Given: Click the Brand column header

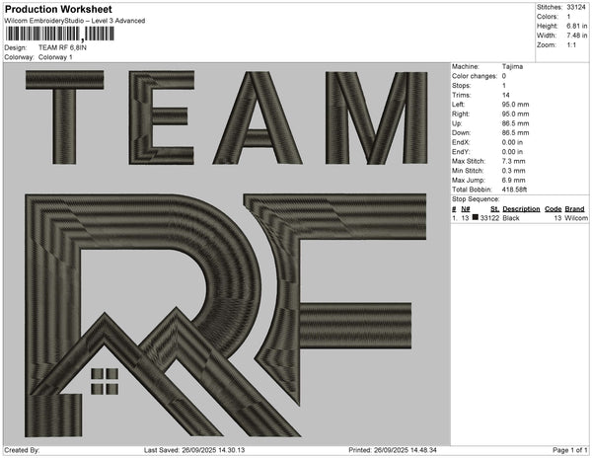Looking at the screenshot, I should pyautogui.click(x=574, y=209).
